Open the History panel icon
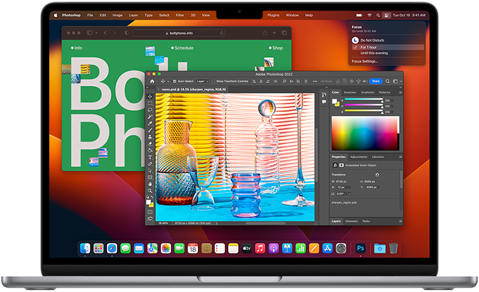 324,95
